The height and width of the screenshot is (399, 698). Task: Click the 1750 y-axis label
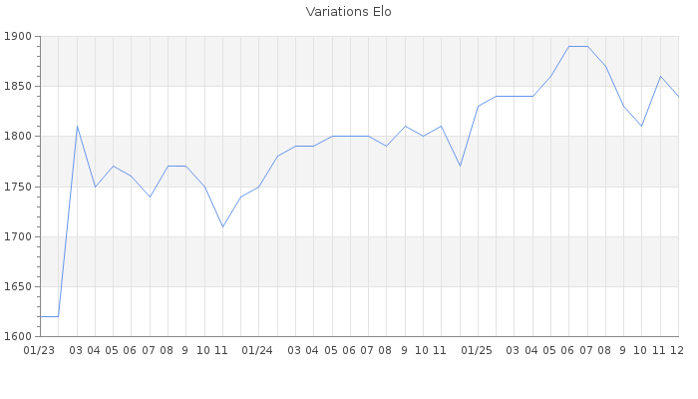point(18,187)
